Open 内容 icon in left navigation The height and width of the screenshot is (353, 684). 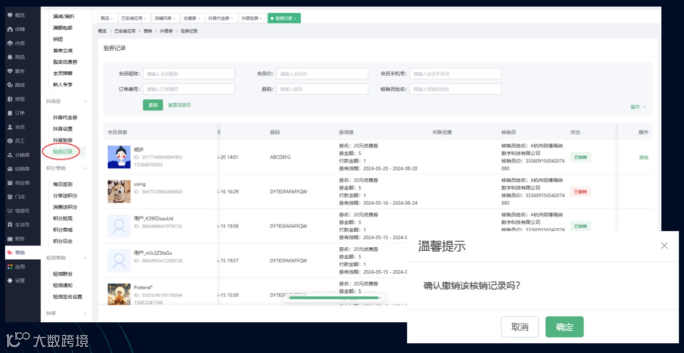pyautogui.click(x=10, y=43)
